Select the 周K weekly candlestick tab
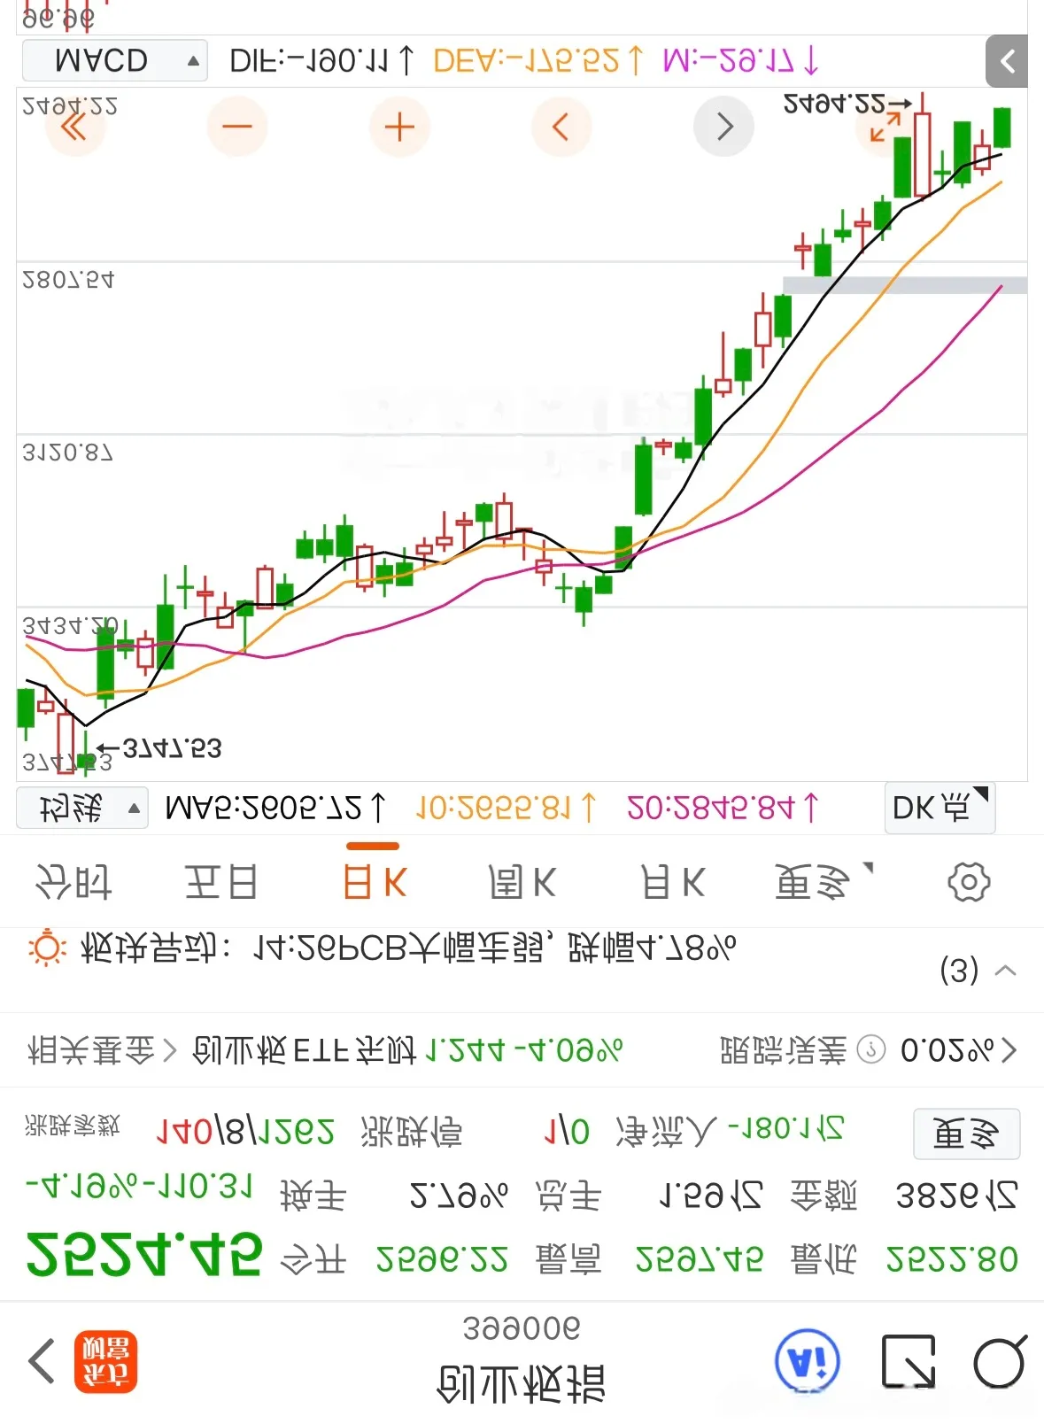Screen dimensions: 1044x1424 522,883
